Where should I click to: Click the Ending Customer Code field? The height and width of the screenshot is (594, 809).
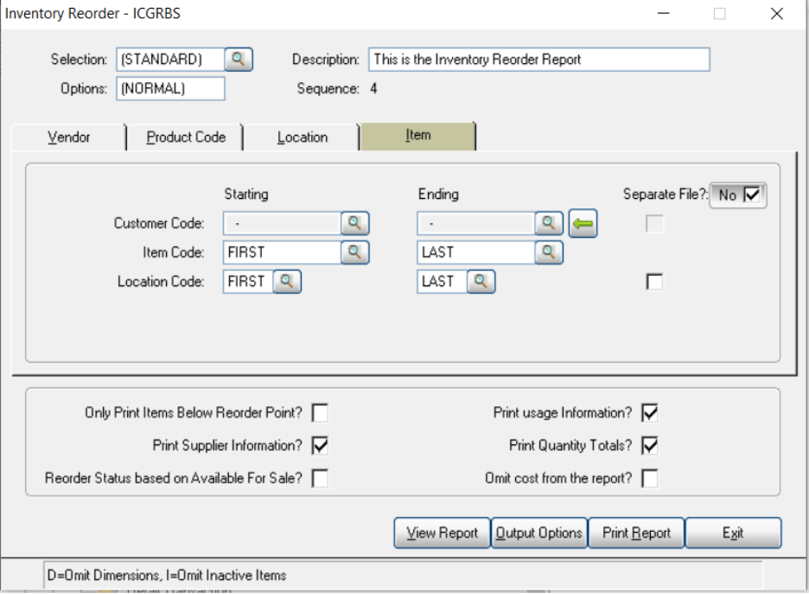(476, 223)
